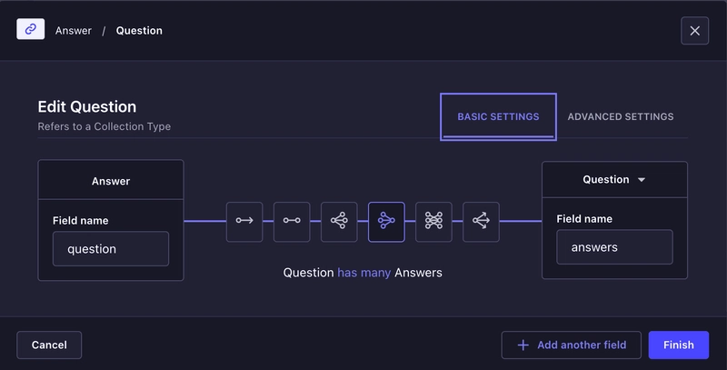Click the Add another field label
The height and width of the screenshot is (370, 727).
pyautogui.click(x=582, y=345)
